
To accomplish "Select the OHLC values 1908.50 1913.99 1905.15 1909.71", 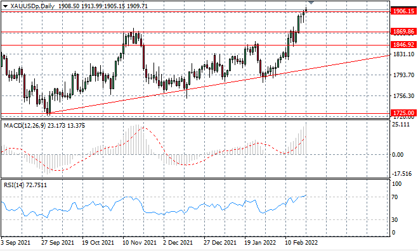I will click(103, 6).
